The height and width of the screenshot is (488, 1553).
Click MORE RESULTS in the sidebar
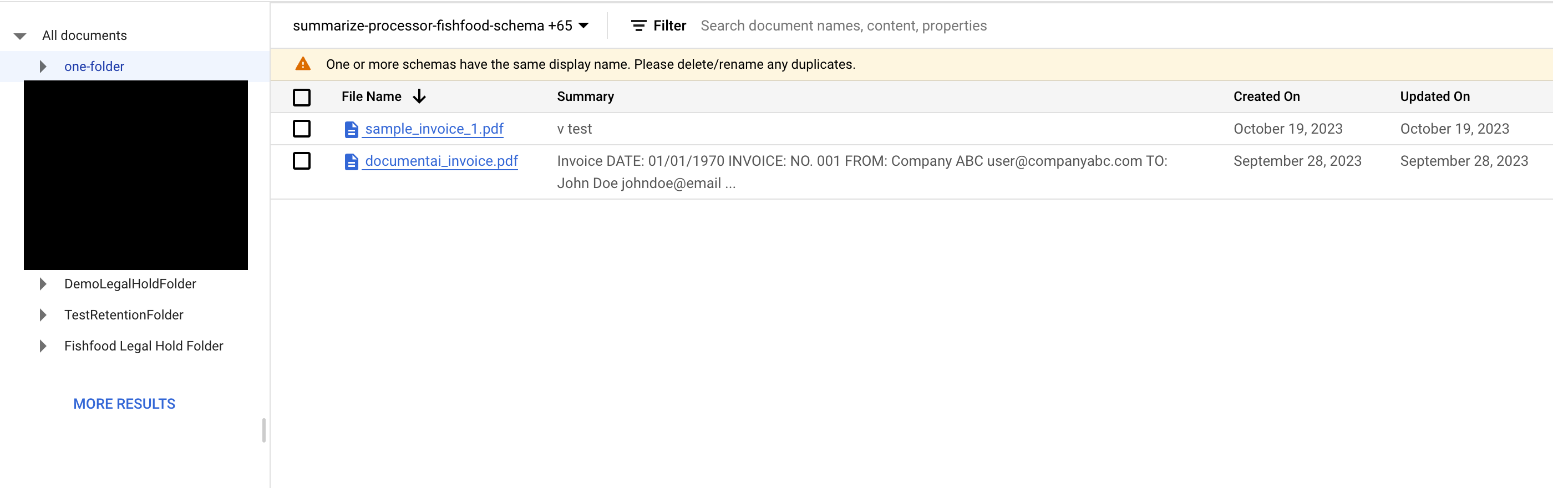[124, 404]
